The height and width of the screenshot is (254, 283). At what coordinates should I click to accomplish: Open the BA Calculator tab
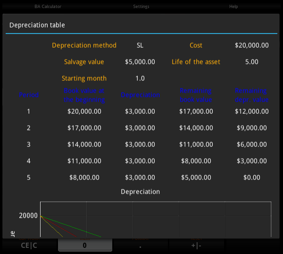(x=48, y=7)
